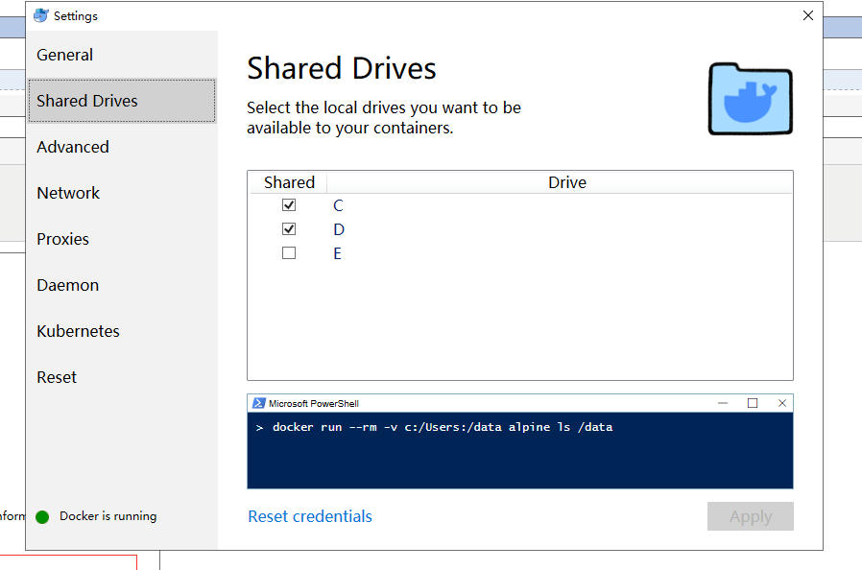Viewport: 862px width, 570px height.
Task: Maximize the embedded PowerShell window
Action: coord(753,404)
